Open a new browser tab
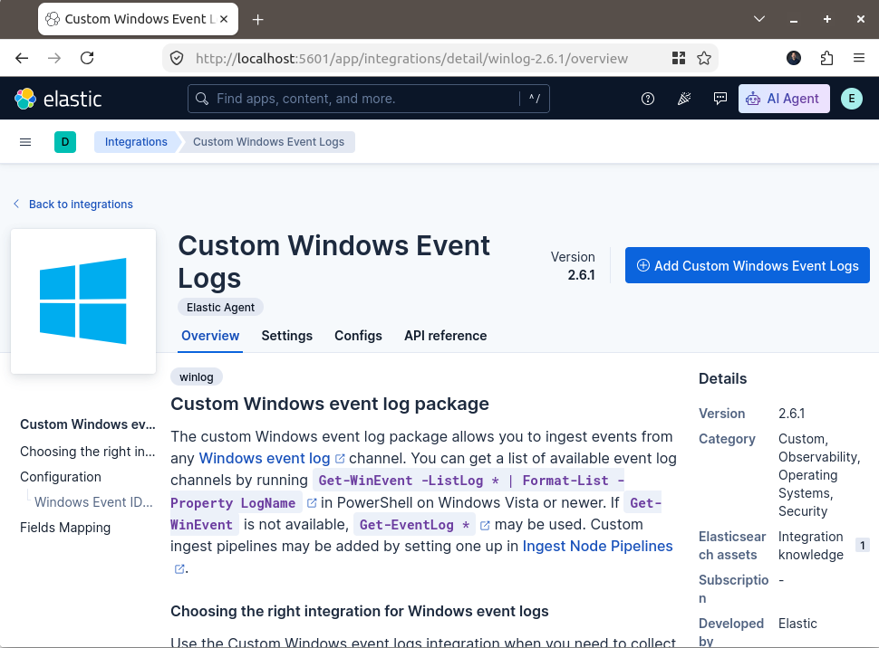 pos(258,20)
